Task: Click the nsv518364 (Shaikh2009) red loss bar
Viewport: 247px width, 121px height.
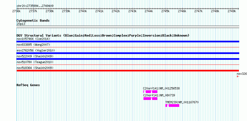Action: coord(128,71)
